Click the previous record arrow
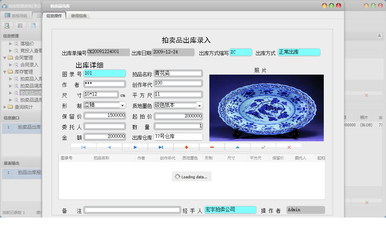This screenshot has height=241, width=386. (x=109, y=147)
